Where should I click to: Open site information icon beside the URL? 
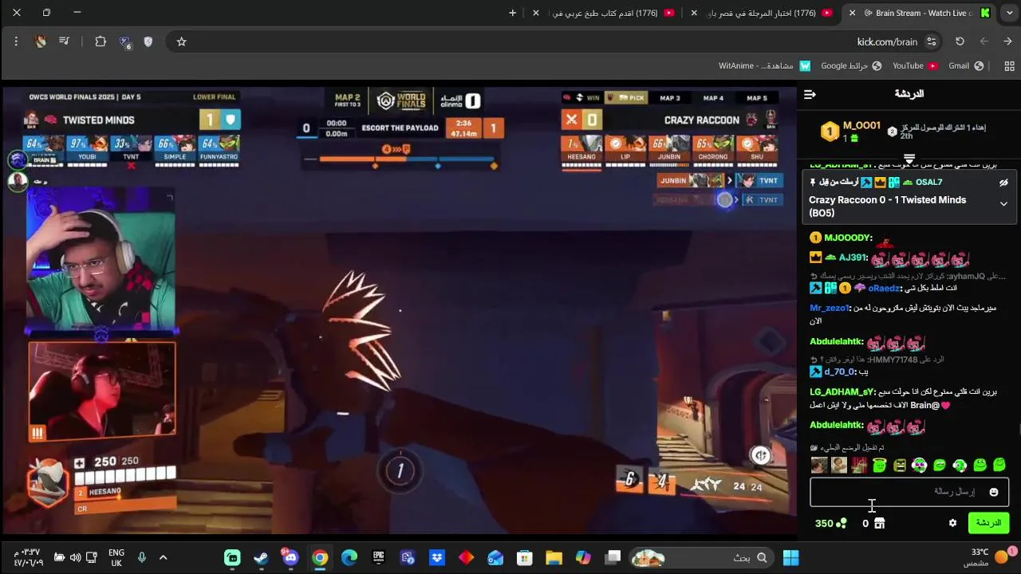point(932,41)
